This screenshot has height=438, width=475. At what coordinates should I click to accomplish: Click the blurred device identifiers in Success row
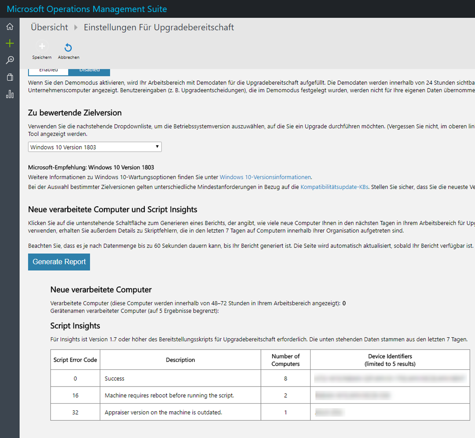(x=390, y=378)
